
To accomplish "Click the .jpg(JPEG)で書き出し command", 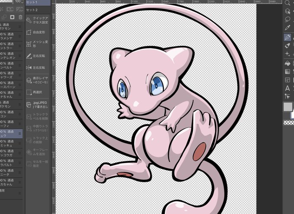I will click(37, 105).
